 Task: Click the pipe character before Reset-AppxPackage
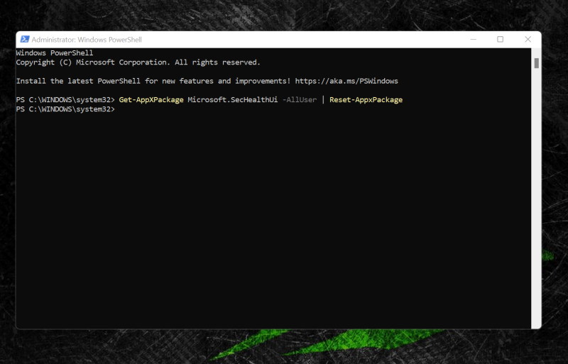(323, 100)
